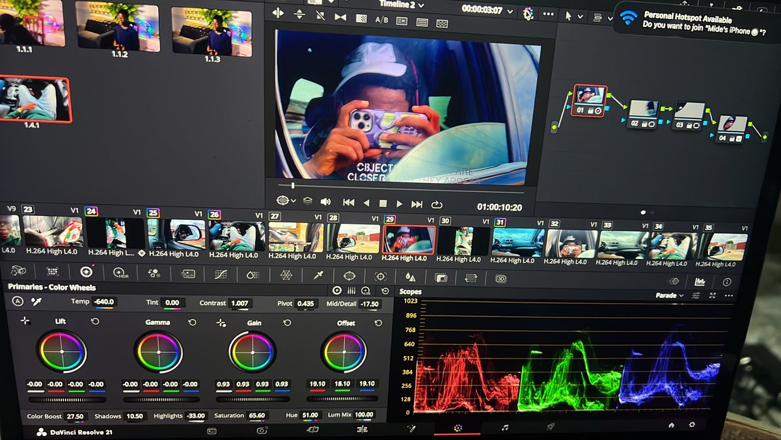The image size is (781, 440).
Task: Toggle viewer A/B comparison mode
Action: 381,20
